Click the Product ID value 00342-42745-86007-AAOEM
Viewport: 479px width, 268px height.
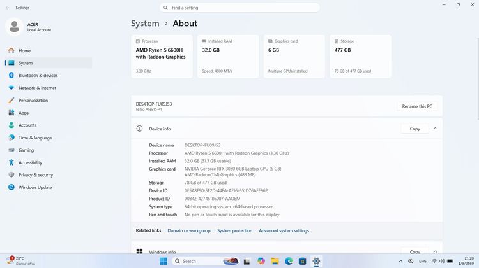[212, 199]
